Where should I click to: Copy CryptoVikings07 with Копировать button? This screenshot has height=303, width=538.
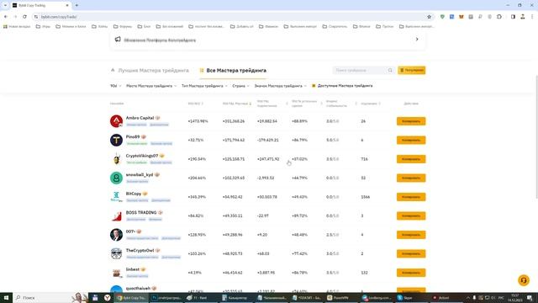(411, 159)
